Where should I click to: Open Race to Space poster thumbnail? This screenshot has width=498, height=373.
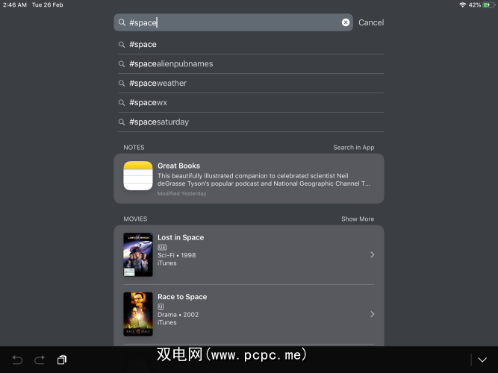pyautogui.click(x=138, y=314)
